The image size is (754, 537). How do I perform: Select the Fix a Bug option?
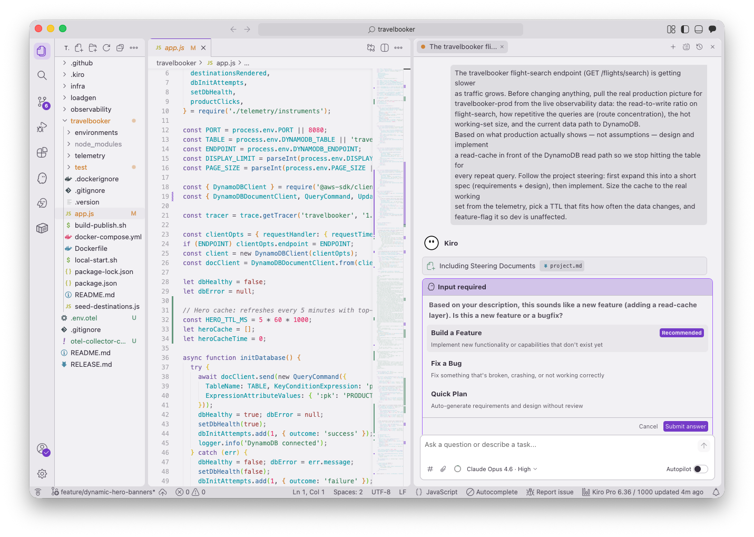point(567,369)
